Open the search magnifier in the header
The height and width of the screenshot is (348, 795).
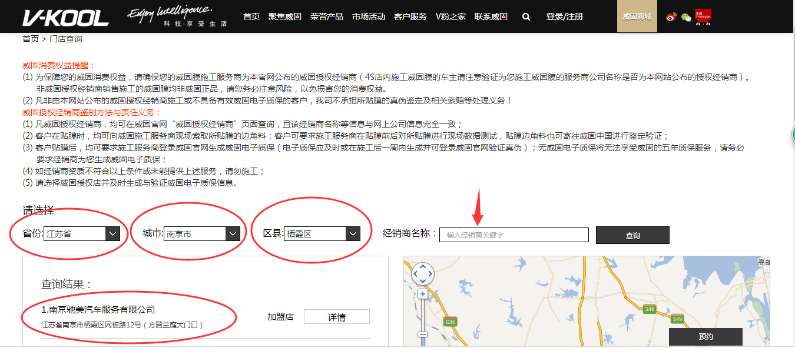526,17
